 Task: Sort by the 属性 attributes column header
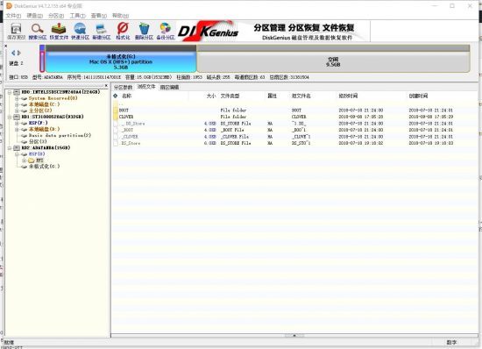[x=272, y=96]
